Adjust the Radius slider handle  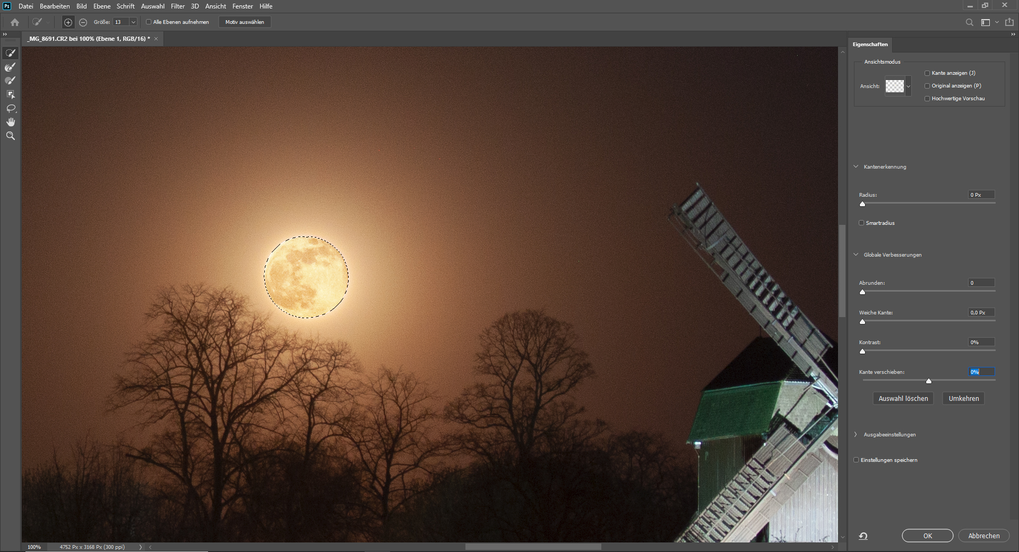pos(862,204)
